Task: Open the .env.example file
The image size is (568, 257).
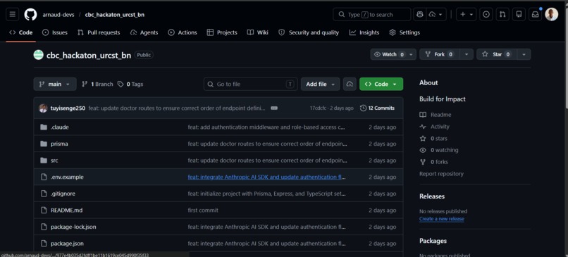Action: click(67, 177)
